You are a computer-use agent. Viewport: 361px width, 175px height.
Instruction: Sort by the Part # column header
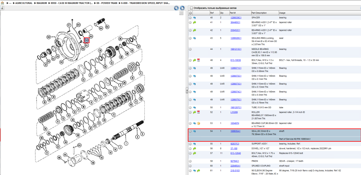coord(233,13)
